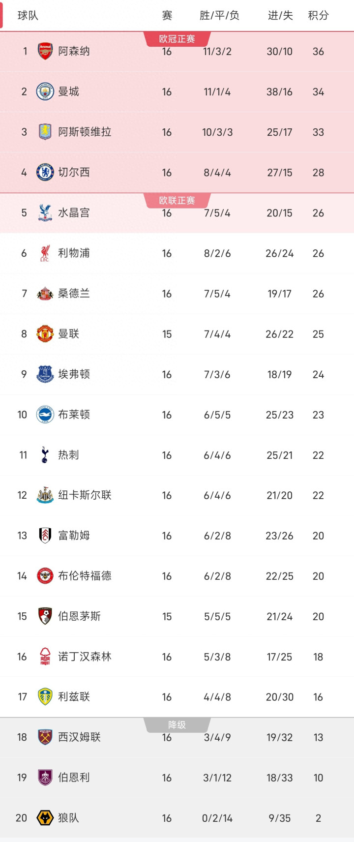Click the Manchester City club crest

[45, 91]
